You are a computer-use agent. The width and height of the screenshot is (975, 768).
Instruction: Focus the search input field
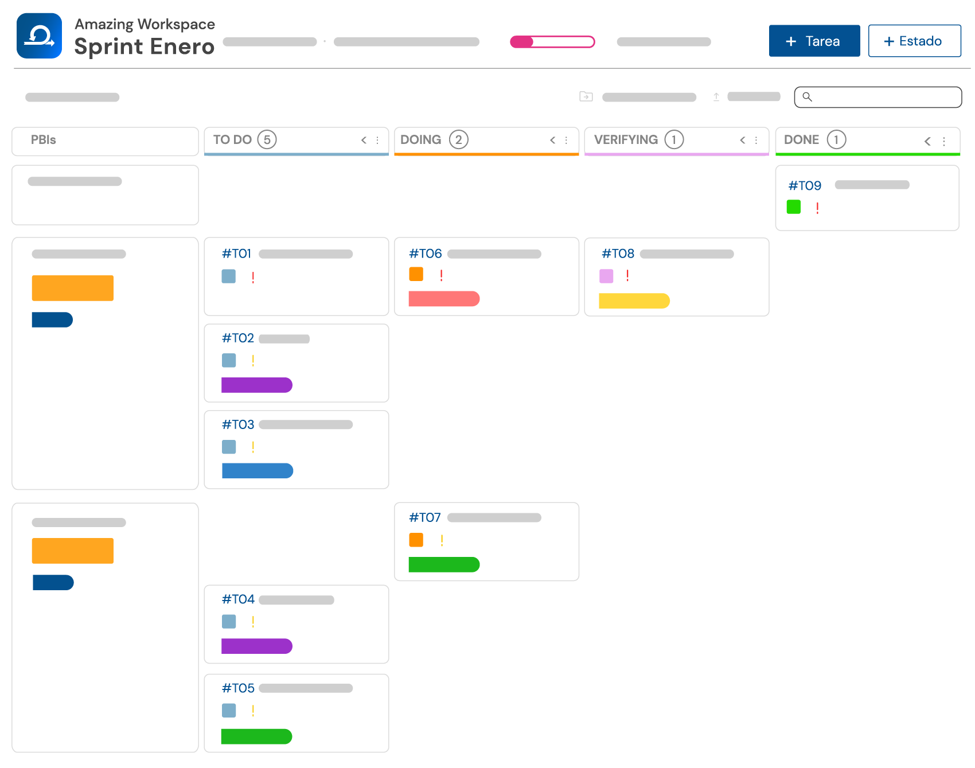[x=877, y=97]
